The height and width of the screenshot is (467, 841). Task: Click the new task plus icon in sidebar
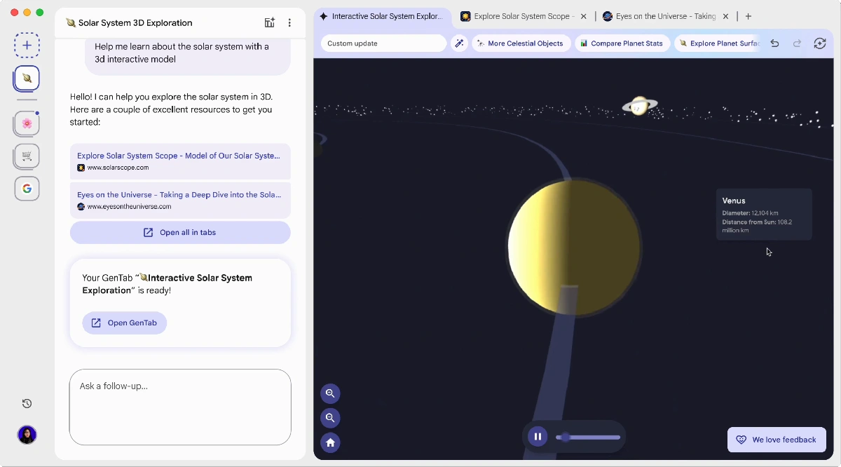[x=27, y=45]
